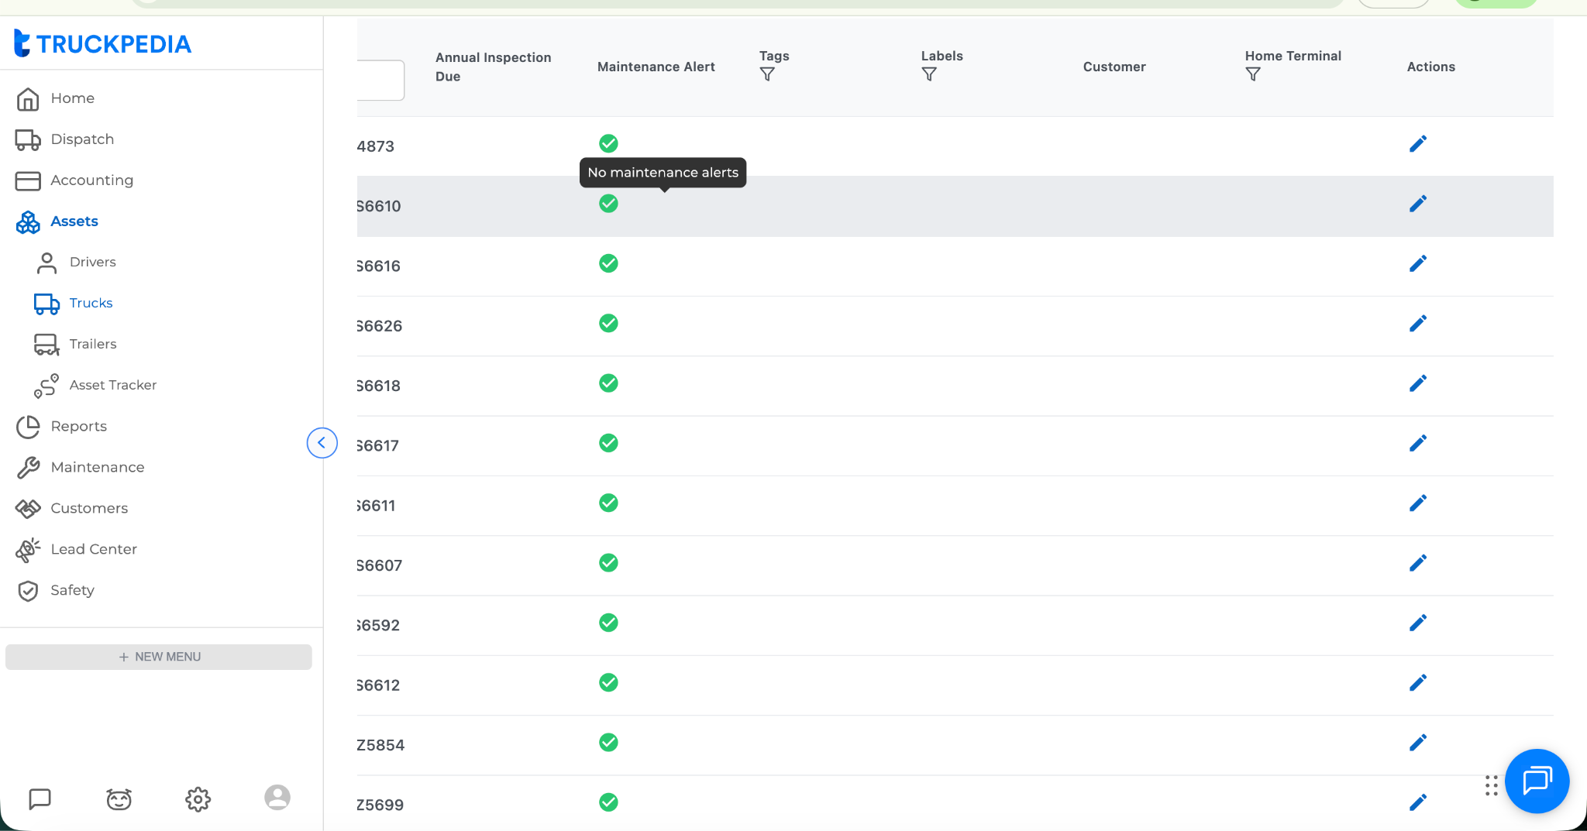
Task: Click the New Menu button
Action: (159, 657)
